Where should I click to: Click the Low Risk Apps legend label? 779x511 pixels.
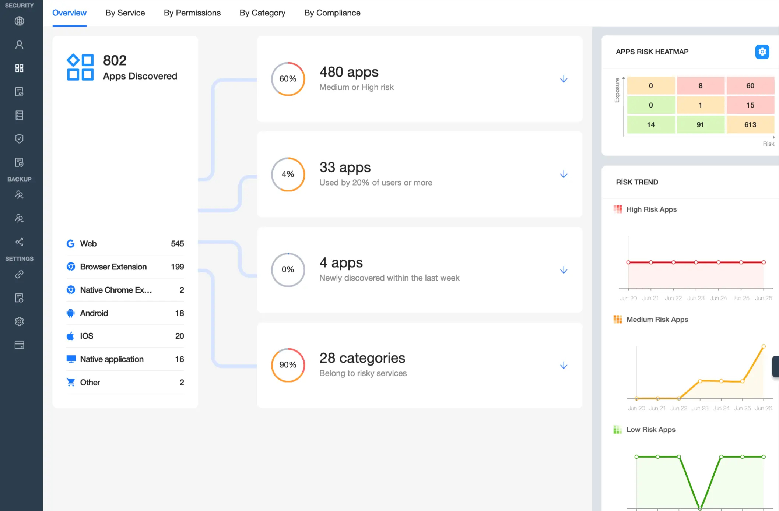[651, 430]
